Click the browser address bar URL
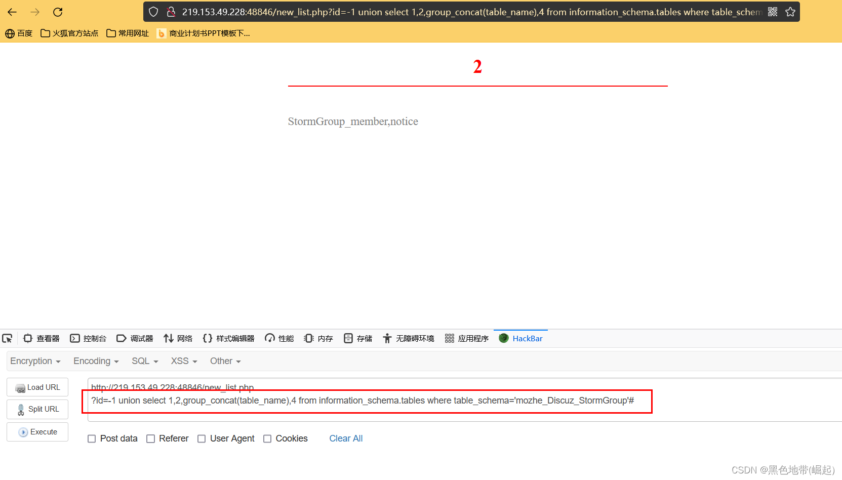This screenshot has height=480, width=842. 472,12
